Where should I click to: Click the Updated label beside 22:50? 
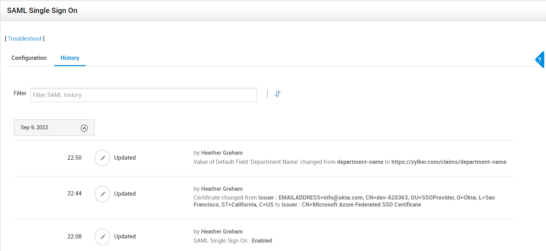pyautogui.click(x=125, y=158)
